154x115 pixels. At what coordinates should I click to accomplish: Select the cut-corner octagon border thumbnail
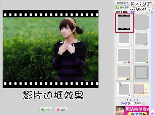click(141, 22)
